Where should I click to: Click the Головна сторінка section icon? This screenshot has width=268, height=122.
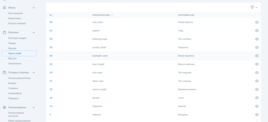point(4,72)
